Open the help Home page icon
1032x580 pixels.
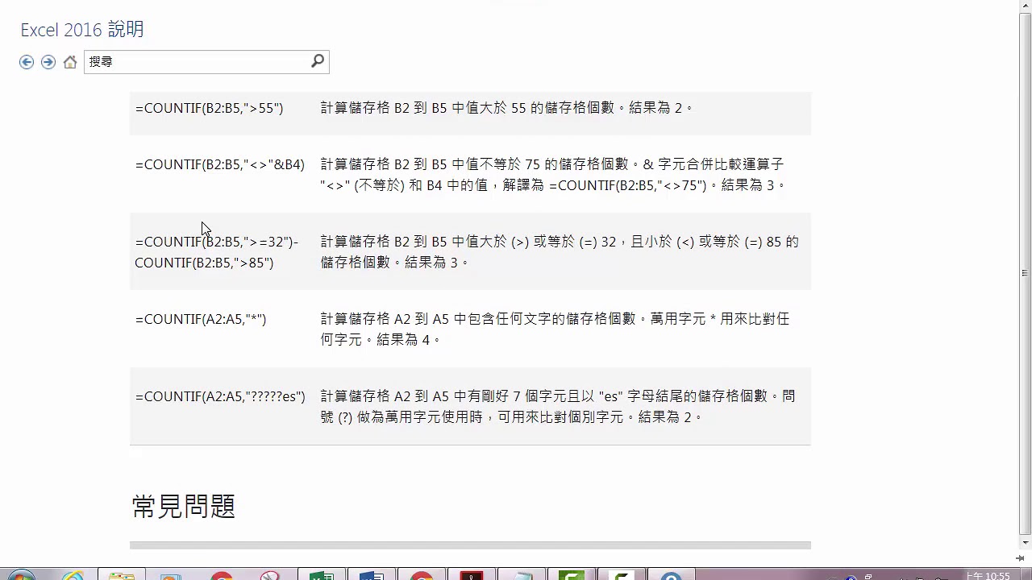[70, 62]
